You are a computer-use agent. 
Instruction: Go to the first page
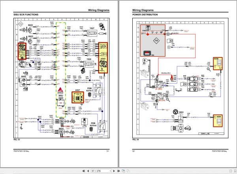click(84, 171)
